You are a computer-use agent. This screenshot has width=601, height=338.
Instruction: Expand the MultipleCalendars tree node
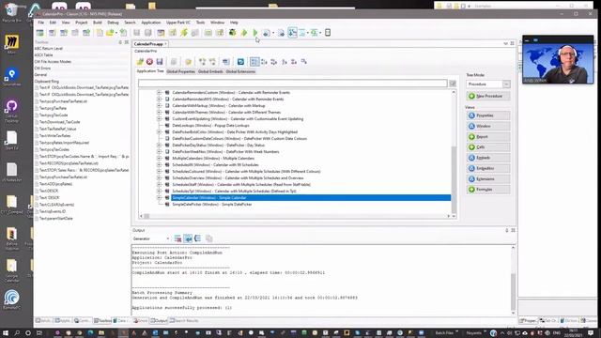coord(159,159)
